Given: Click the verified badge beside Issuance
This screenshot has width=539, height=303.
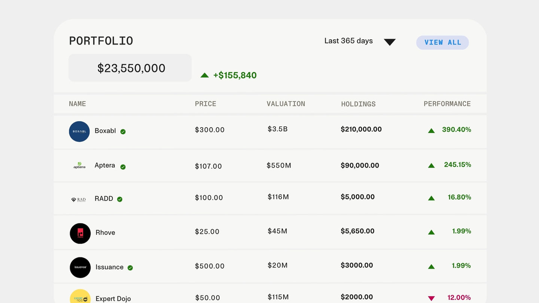Looking at the screenshot, I should click(130, 268).
